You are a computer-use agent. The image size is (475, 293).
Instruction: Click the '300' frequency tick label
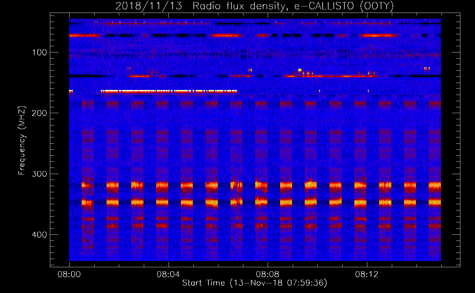point(39,174)
